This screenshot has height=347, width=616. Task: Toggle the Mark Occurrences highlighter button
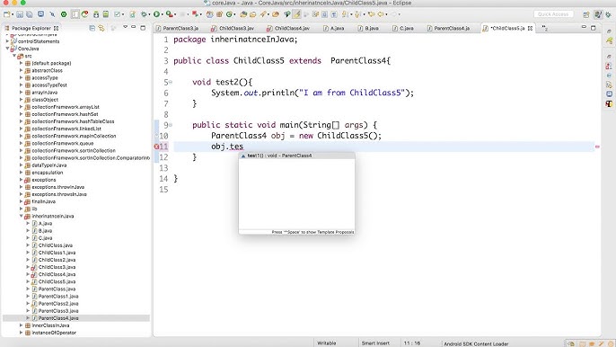tap(296, 14)
